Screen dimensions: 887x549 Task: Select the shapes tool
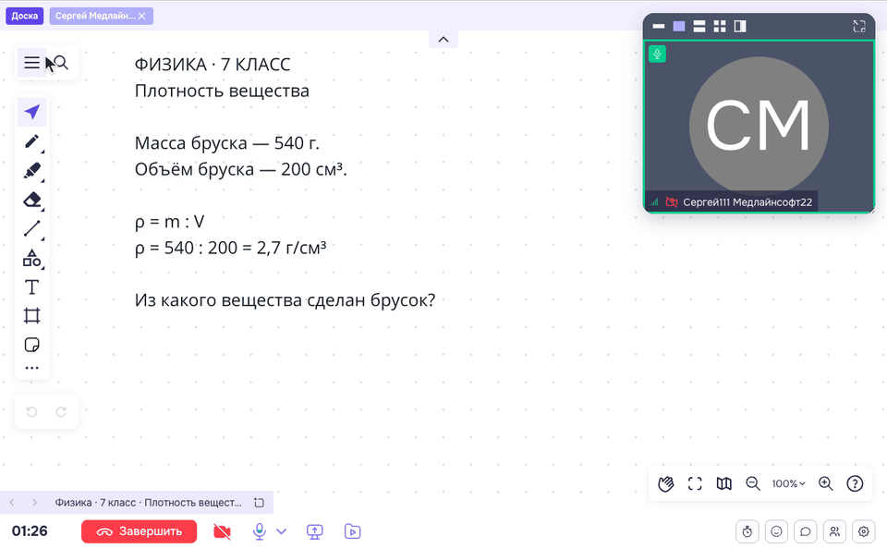(32, 258)
